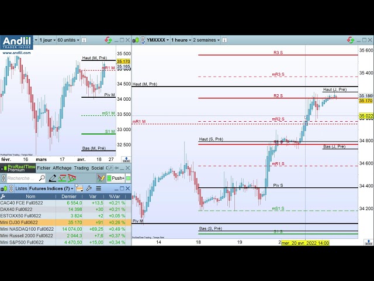Click the 35 170 yellow price tag on hourly axis
Screen dimensions: 374x281
[x=366, y=101]
